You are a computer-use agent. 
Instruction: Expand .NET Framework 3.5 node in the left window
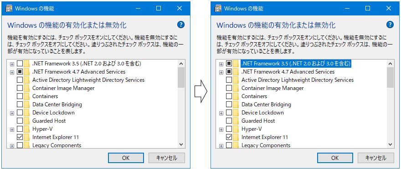[12, 64]
